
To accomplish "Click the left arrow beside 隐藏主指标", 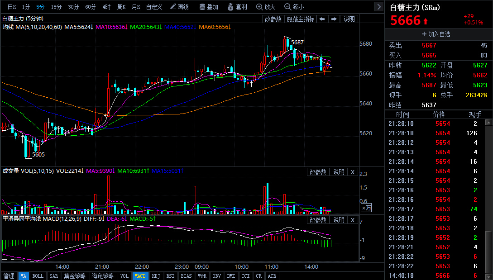I will (322, 19).
